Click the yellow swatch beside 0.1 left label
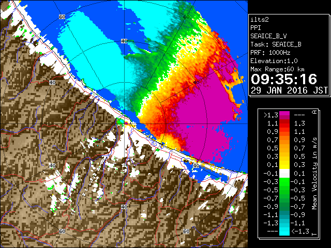331x248 pixels. pos(284,165)
